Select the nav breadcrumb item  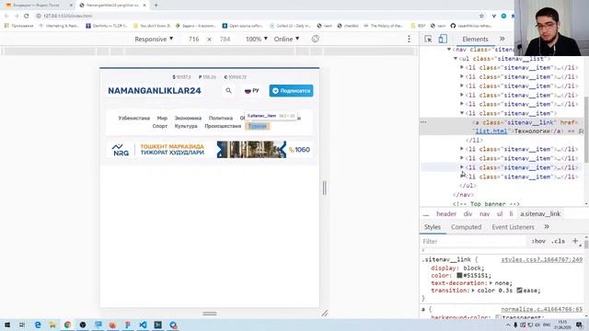[x=485, y=214]
